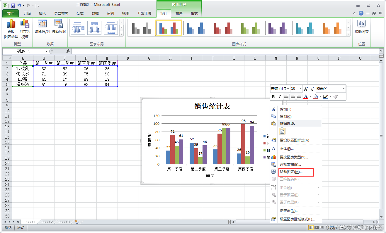Choose Move Chart (移动图表) in context menu
This screenshot has height=233, width=386.
click(x=296, y=172)
